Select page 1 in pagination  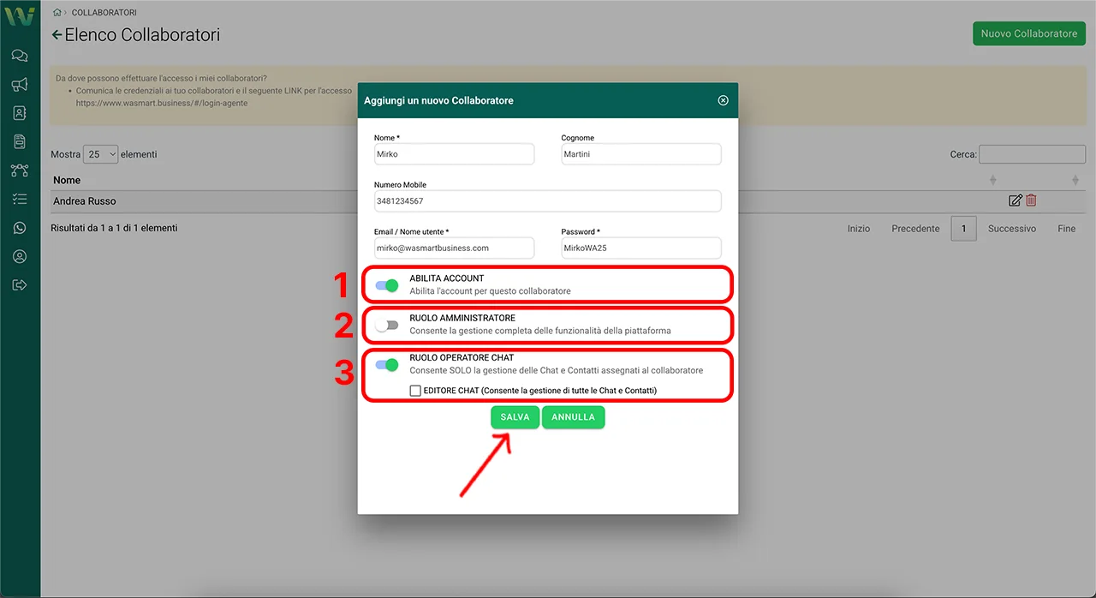(x=963, y=229)
